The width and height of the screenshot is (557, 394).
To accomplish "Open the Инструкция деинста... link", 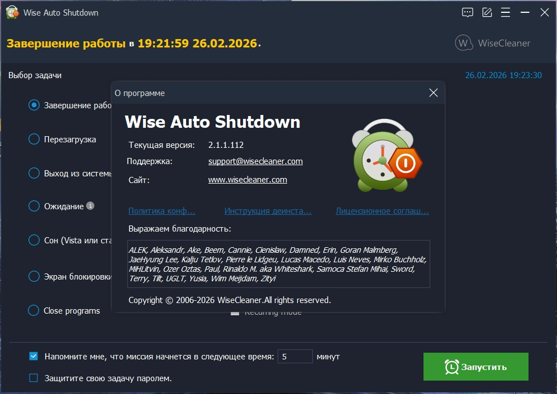I will coord(268,211).
